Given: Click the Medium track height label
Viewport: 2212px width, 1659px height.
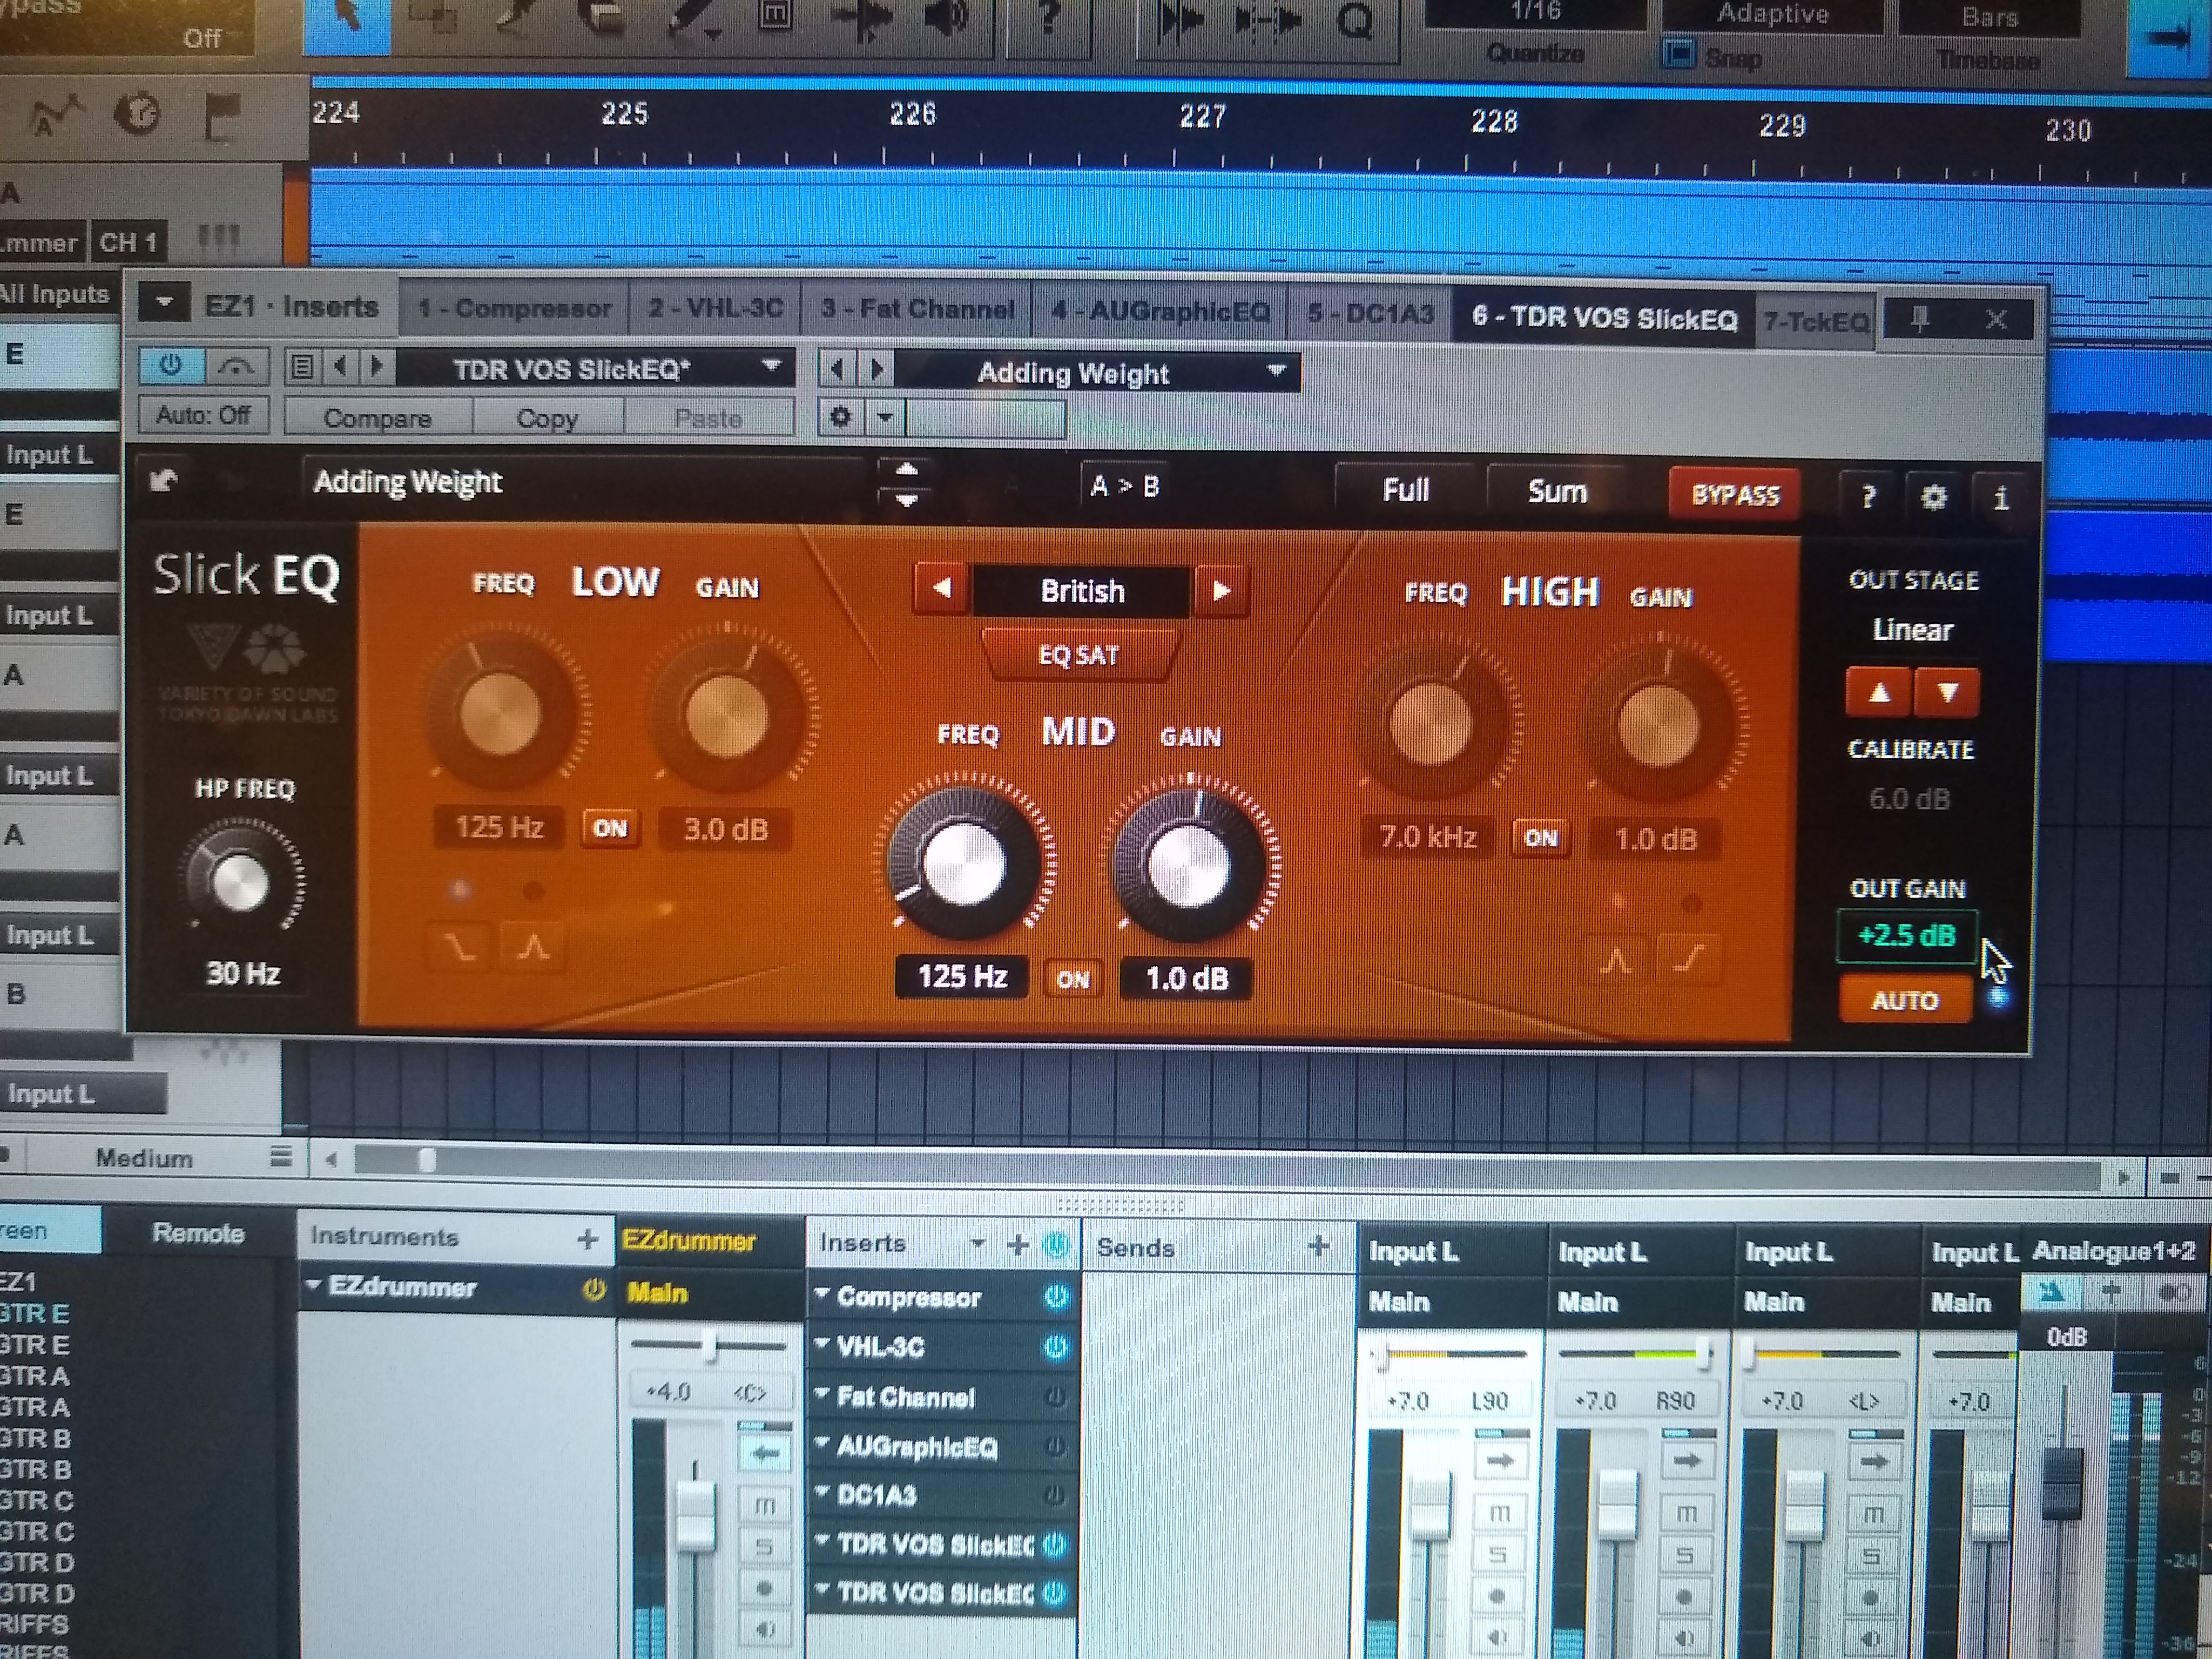Looking at the screenshot, I should (144, 1158).
